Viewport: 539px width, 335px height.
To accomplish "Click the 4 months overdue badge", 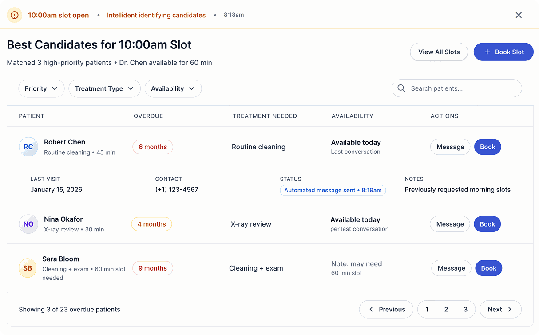I will click(x=151, y=224).
